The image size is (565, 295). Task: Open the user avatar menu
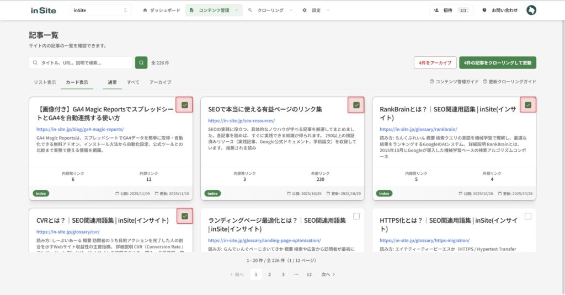click(x=531, y=10)
